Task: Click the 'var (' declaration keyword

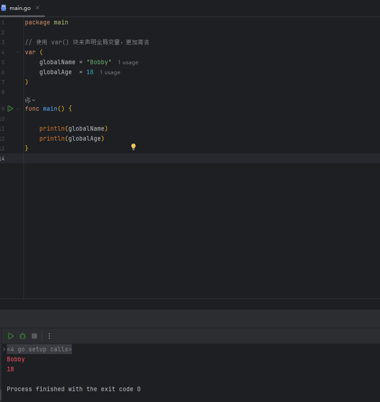Action: (34, 52)
